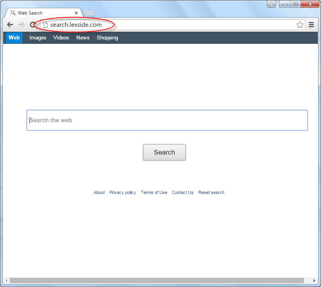This screenshot has width=321, height=287.
Task: Select the Web Search browser tab
Action: [x=44, y=13]
